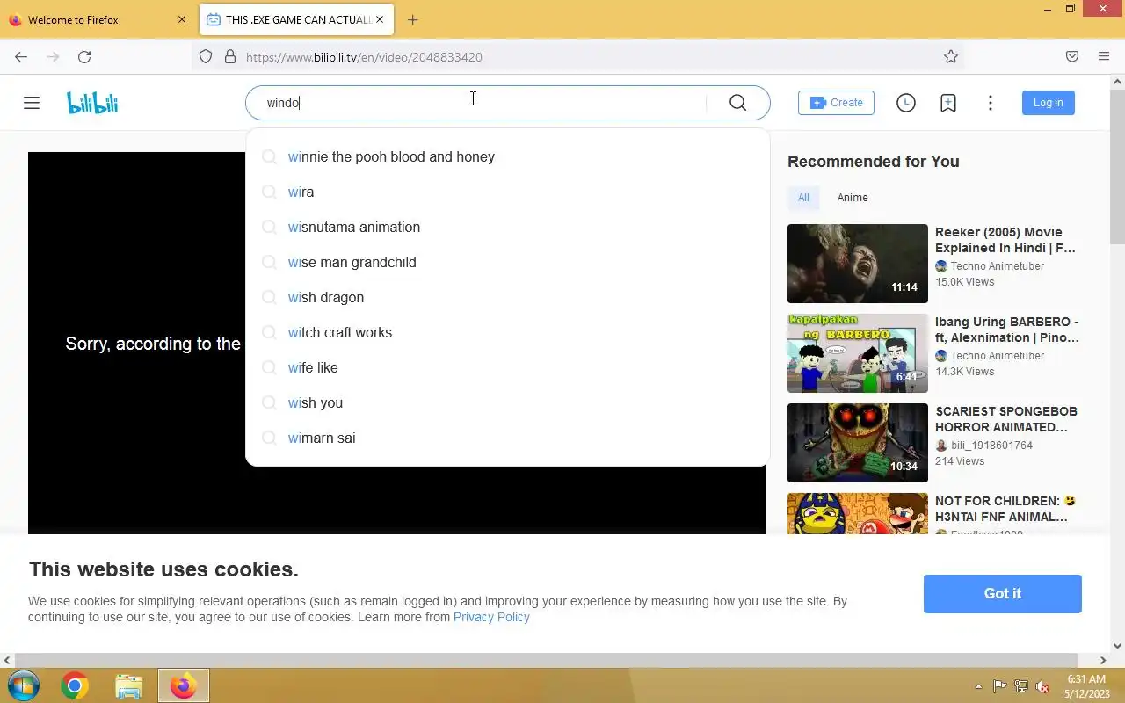Open the Privacy Policy link
1125x703 pixels.
click(491, 617)
